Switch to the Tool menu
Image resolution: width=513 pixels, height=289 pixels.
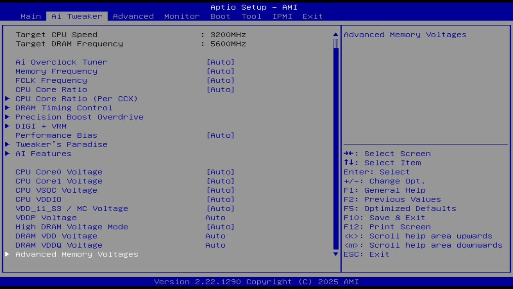coord(251,16)
